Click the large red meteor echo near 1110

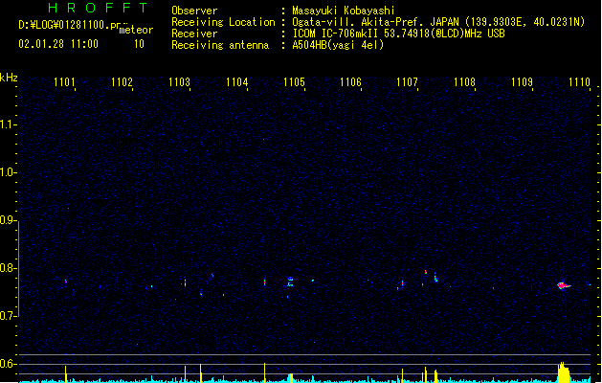tap(564, 285)
